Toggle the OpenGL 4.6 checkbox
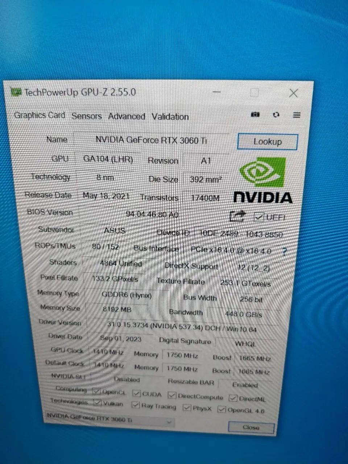Viewport: 348px width, 464px height. [x=221, y=409]
